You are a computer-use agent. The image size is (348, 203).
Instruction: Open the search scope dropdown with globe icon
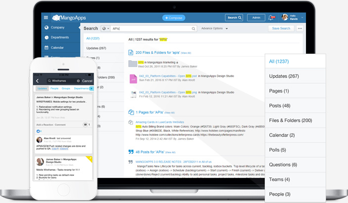105,29
